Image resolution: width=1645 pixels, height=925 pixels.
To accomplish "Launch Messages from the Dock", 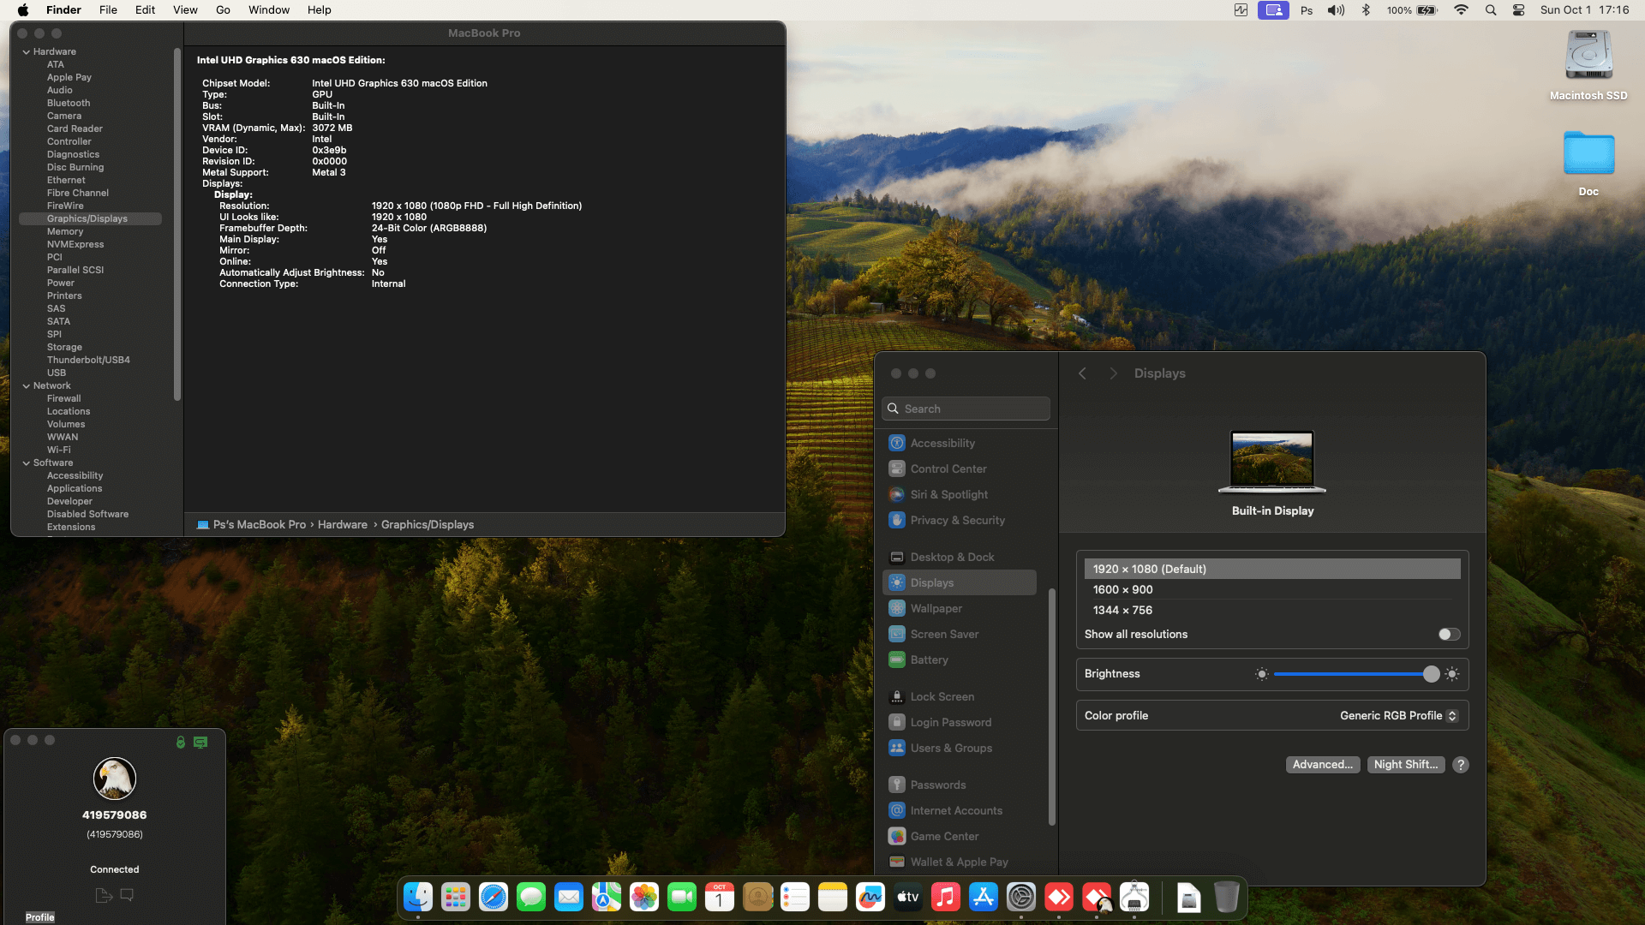I will (x=531, y=897).
